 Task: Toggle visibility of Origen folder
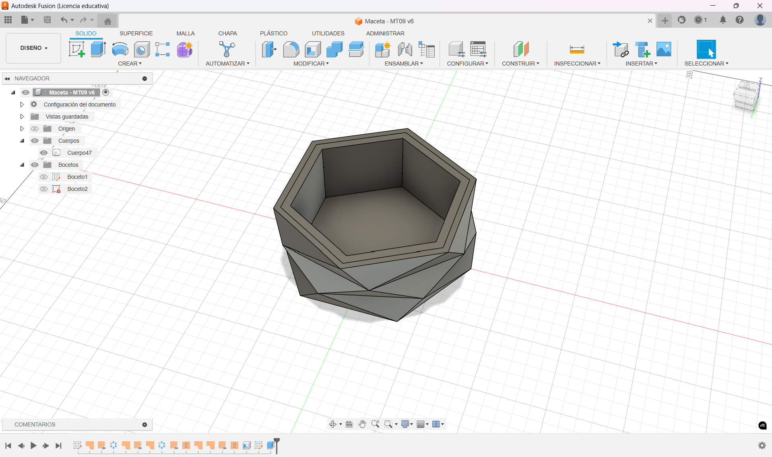click(x=35, y=129)
